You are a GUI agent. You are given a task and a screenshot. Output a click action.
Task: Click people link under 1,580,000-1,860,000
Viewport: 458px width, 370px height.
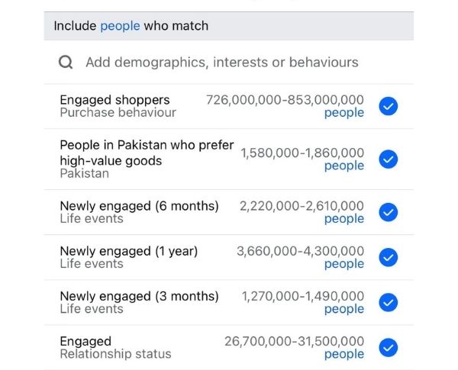(x=344, y=166)
